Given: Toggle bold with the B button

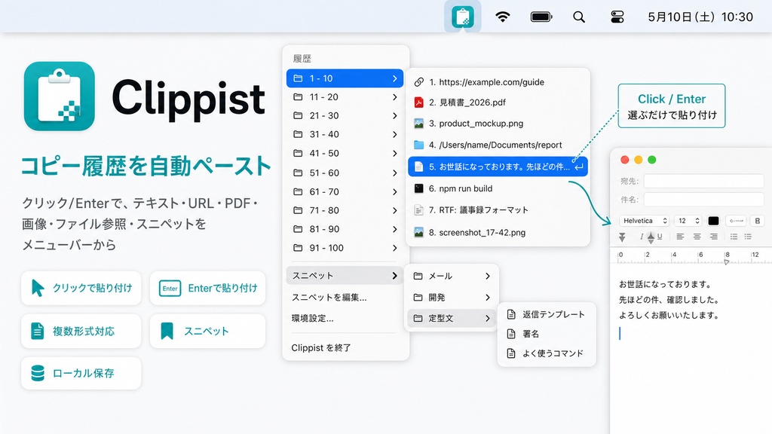Looking at the screenshot, I should tap(757, 221).
